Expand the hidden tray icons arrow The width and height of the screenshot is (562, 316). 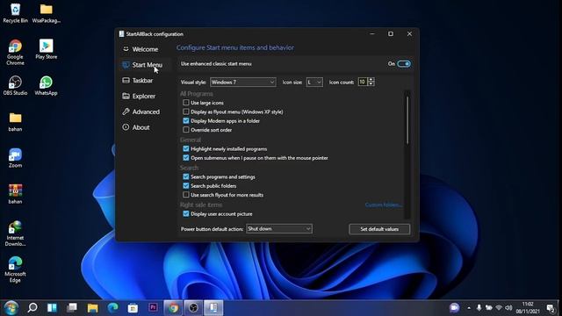(469, 308)
